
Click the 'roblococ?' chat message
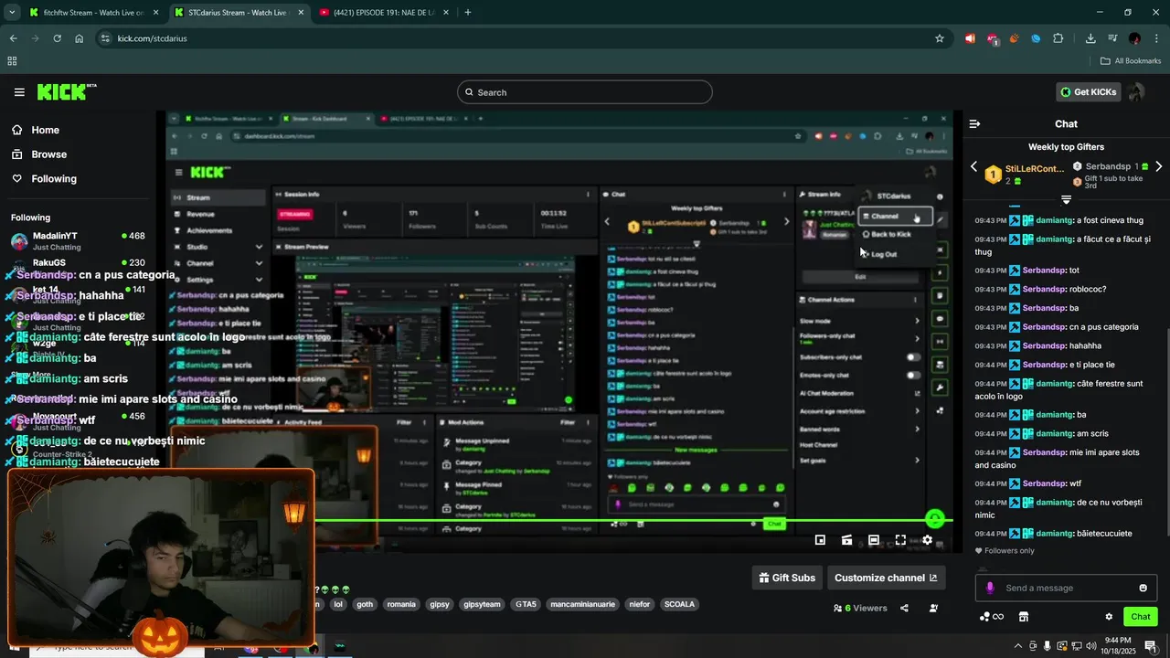pyautogui.click(x=1041, y=289)
